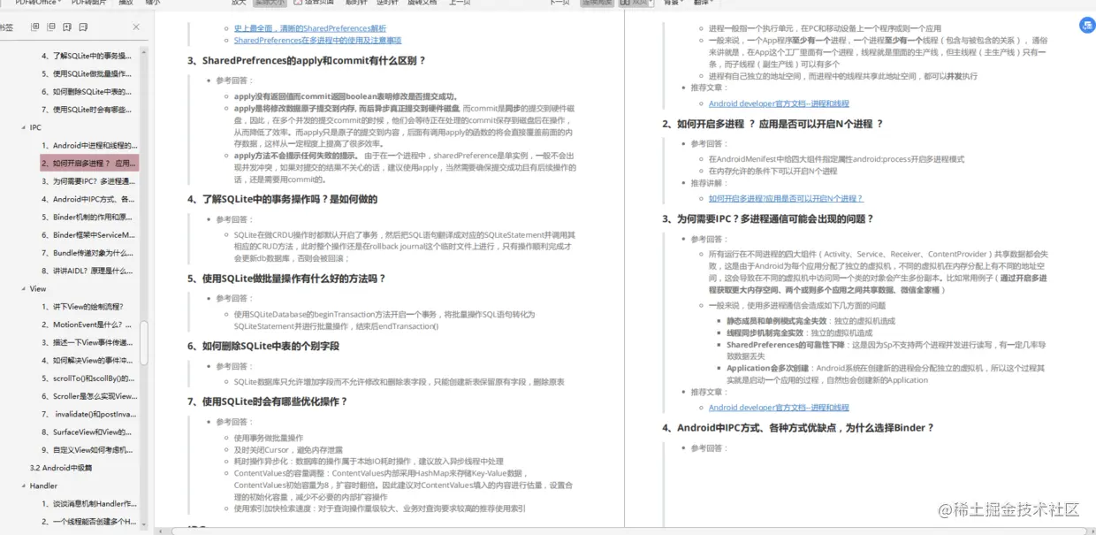
Task: Open the 背景 dropdown in toolbar
Action: coord(674,3)
